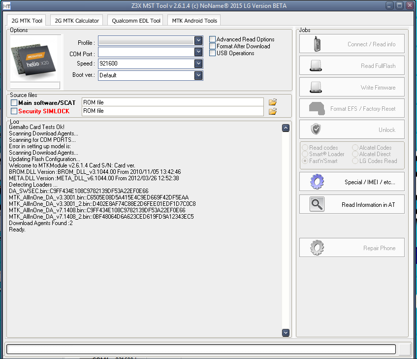This screenshot has height=359, width=417.
Task: Click the field under the chip image
Action: point(35,85)
